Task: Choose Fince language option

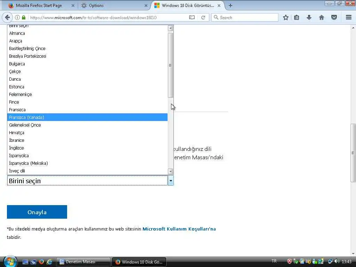Action: coord(87,102)
